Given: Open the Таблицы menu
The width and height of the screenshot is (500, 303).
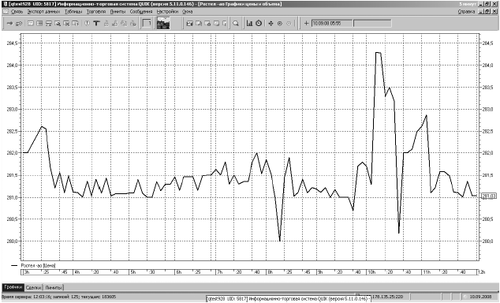Looking at the screenshot, I should 73,12.
